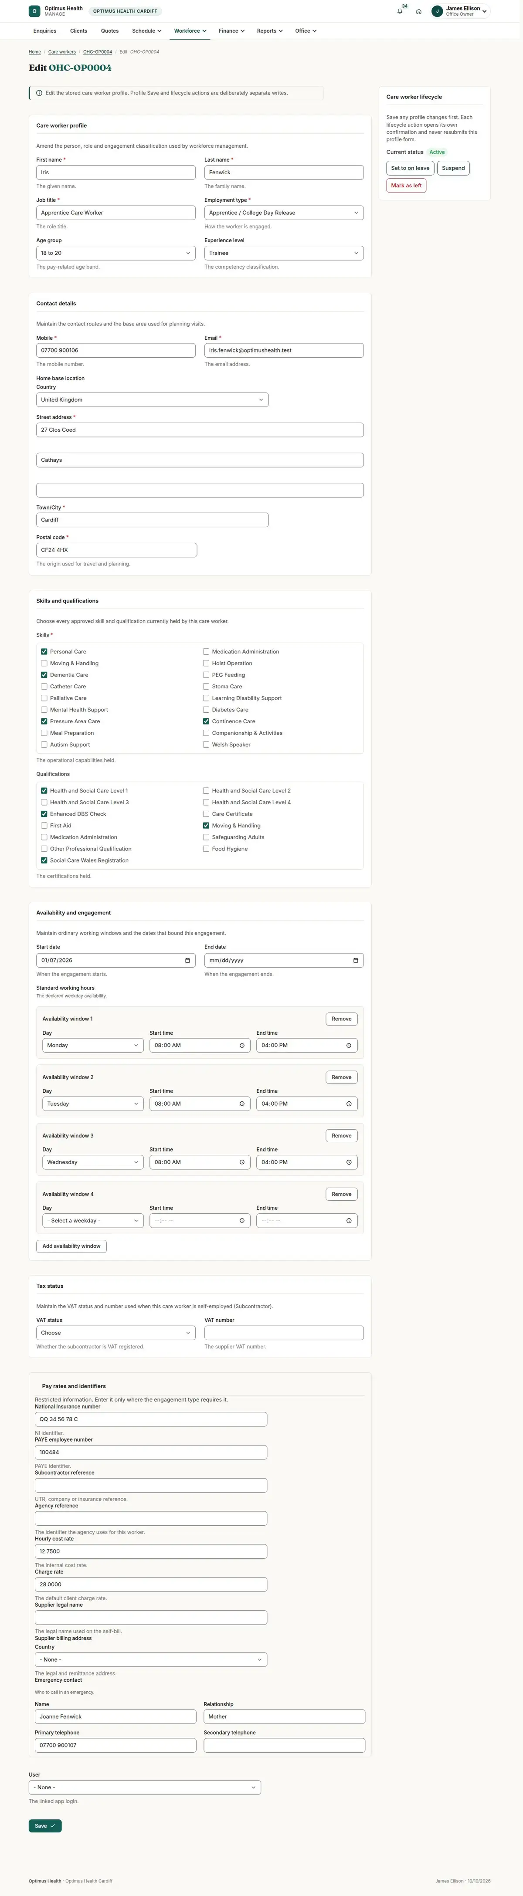Click the Hourly cost rate field

pyautogui.click(x=151, y=1551)
